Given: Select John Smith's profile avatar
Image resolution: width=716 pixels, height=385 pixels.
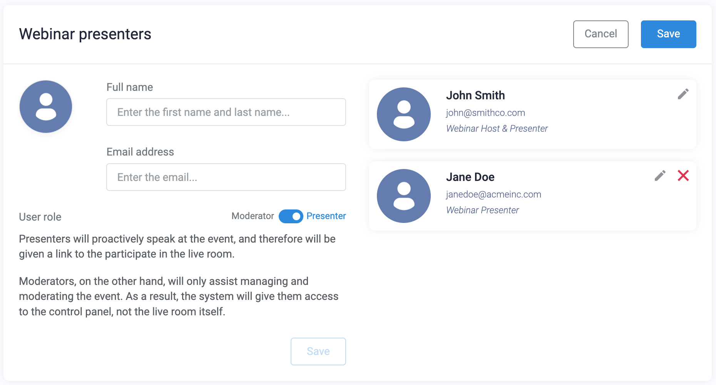Looking at the screenshot, I should tap(403, 114).
